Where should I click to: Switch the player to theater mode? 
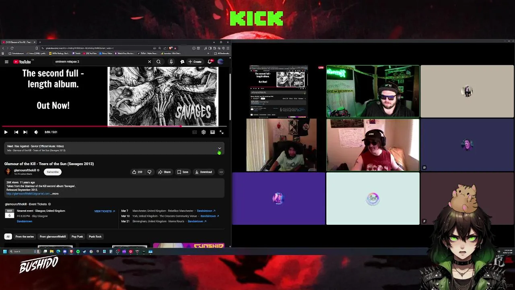(212, 132)
